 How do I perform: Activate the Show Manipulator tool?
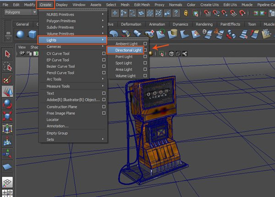click(7, 153)
